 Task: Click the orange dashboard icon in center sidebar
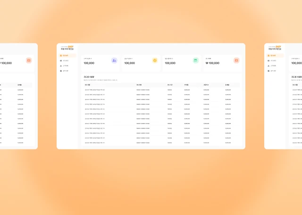(61, 56)
